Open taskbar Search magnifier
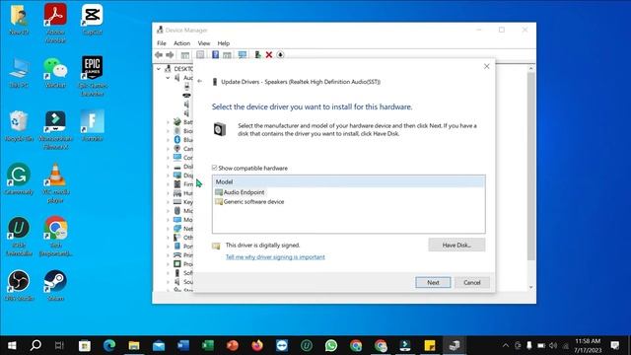631x355 pixels. pyautogui.click(x=35, y=345)
